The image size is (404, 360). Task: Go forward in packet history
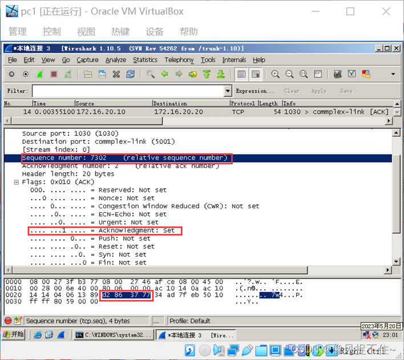(x=179, y=74)
